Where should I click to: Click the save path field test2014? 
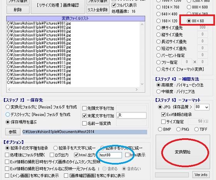[x=85, y=132]
